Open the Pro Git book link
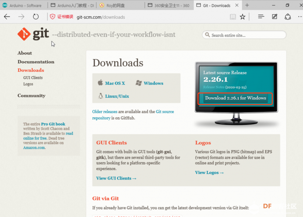Image resolution: width=303 pixels, height=217 pixels. click(53, 124)
